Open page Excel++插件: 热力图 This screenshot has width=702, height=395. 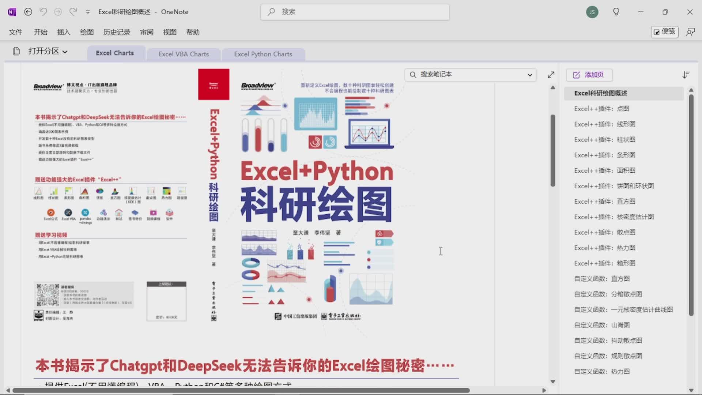coord(624,248)
